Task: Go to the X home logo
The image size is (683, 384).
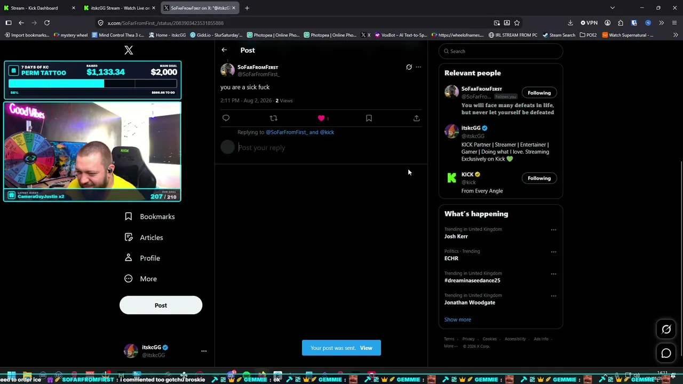Action: click(129, 50)
